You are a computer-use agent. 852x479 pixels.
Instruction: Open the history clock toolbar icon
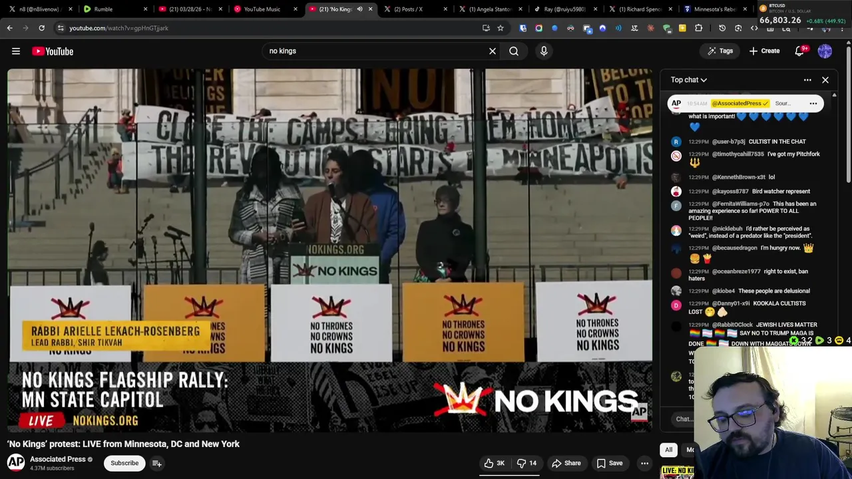tap(722, 28)
